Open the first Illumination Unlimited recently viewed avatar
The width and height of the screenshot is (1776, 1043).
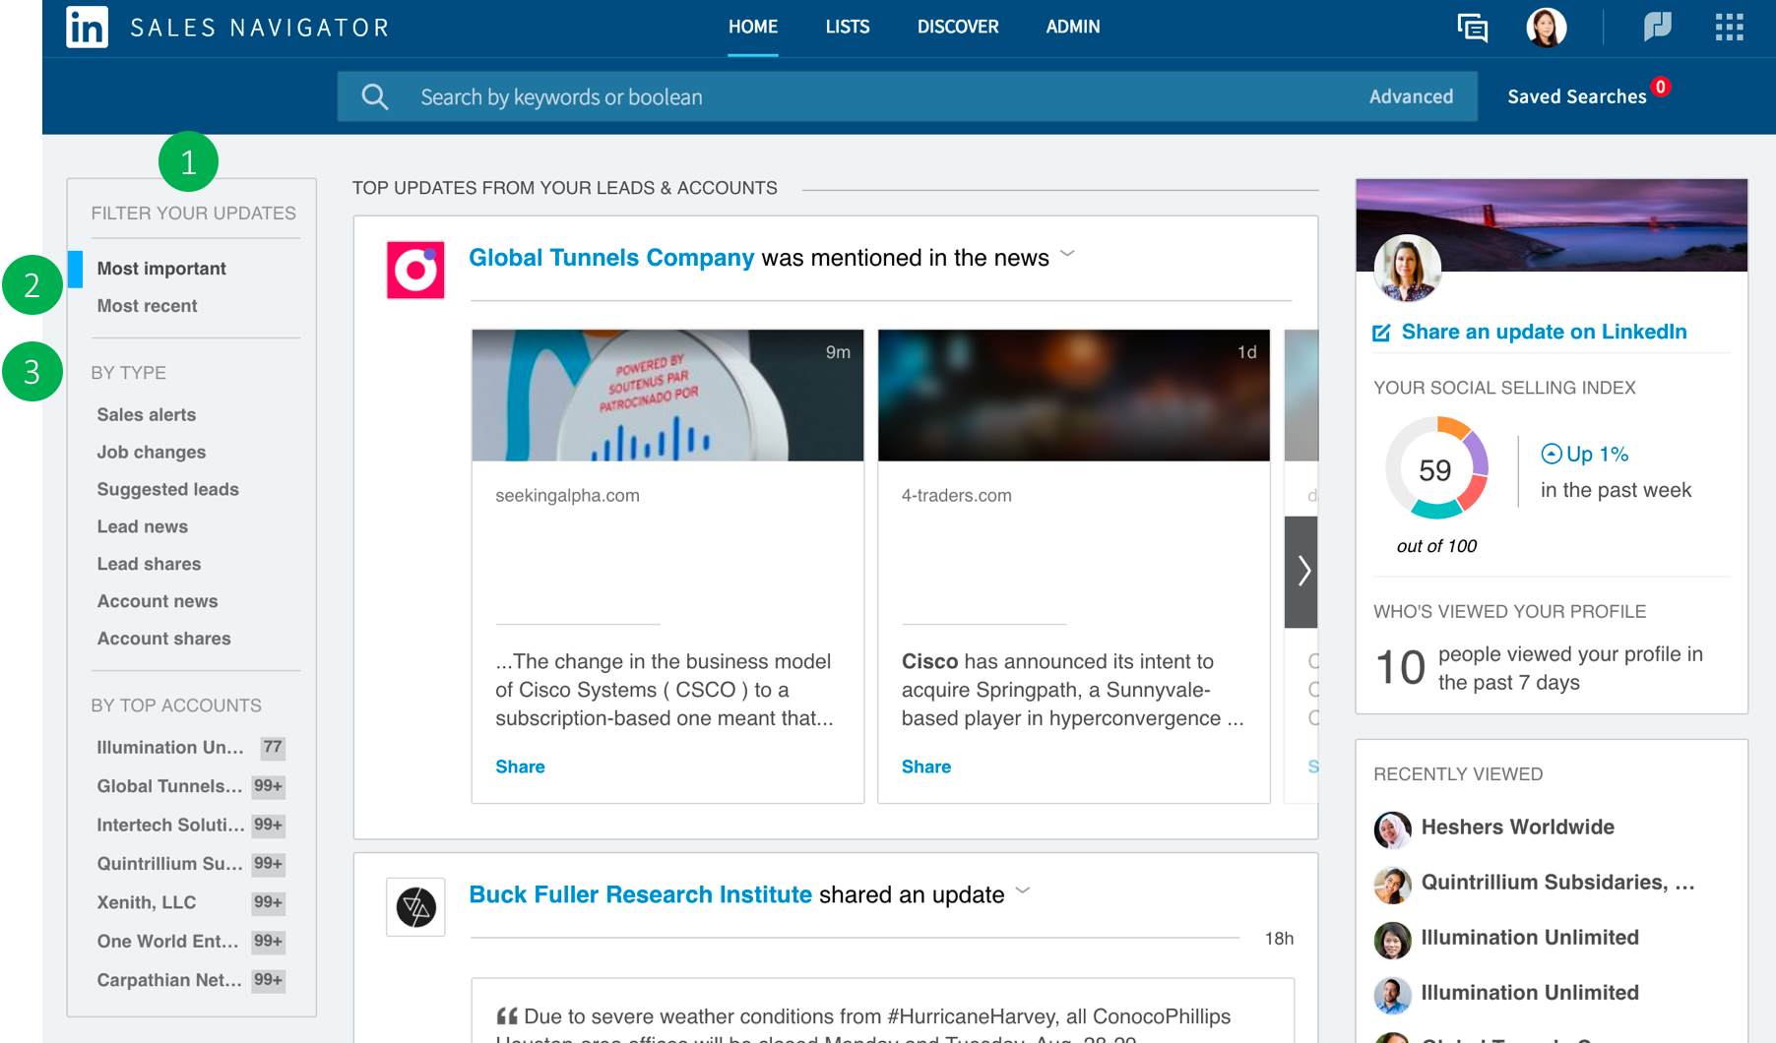[x=1392, y=940]
